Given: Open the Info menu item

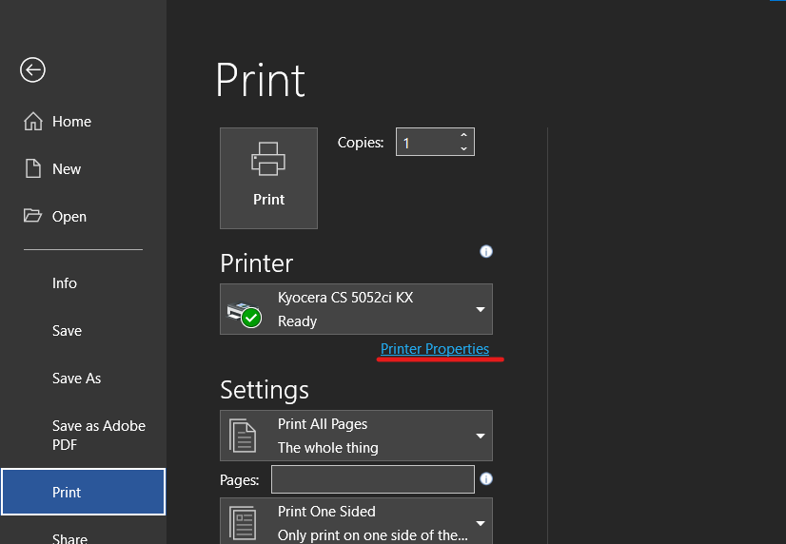Looking at the screenshot, I should click(65, 283).
